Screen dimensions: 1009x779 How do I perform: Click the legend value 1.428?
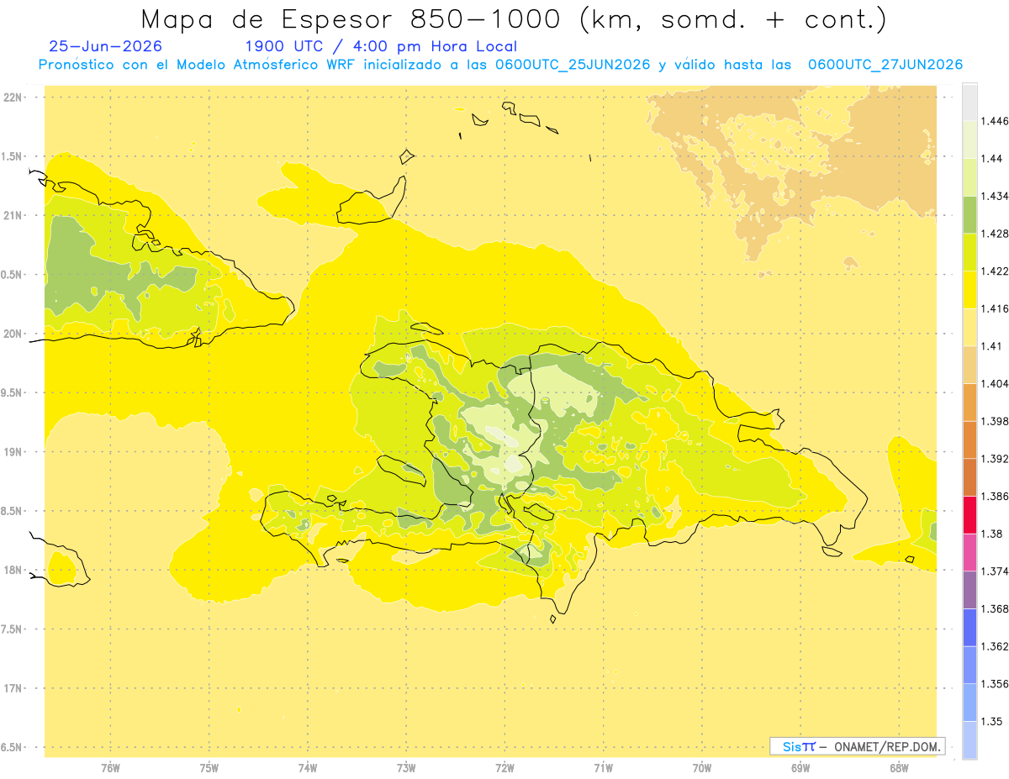coord(995,234)
